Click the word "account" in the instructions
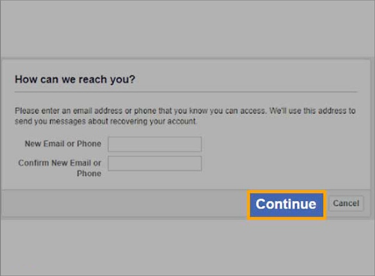The width and height of the screenshot is (375, 276). click(181, 122)
